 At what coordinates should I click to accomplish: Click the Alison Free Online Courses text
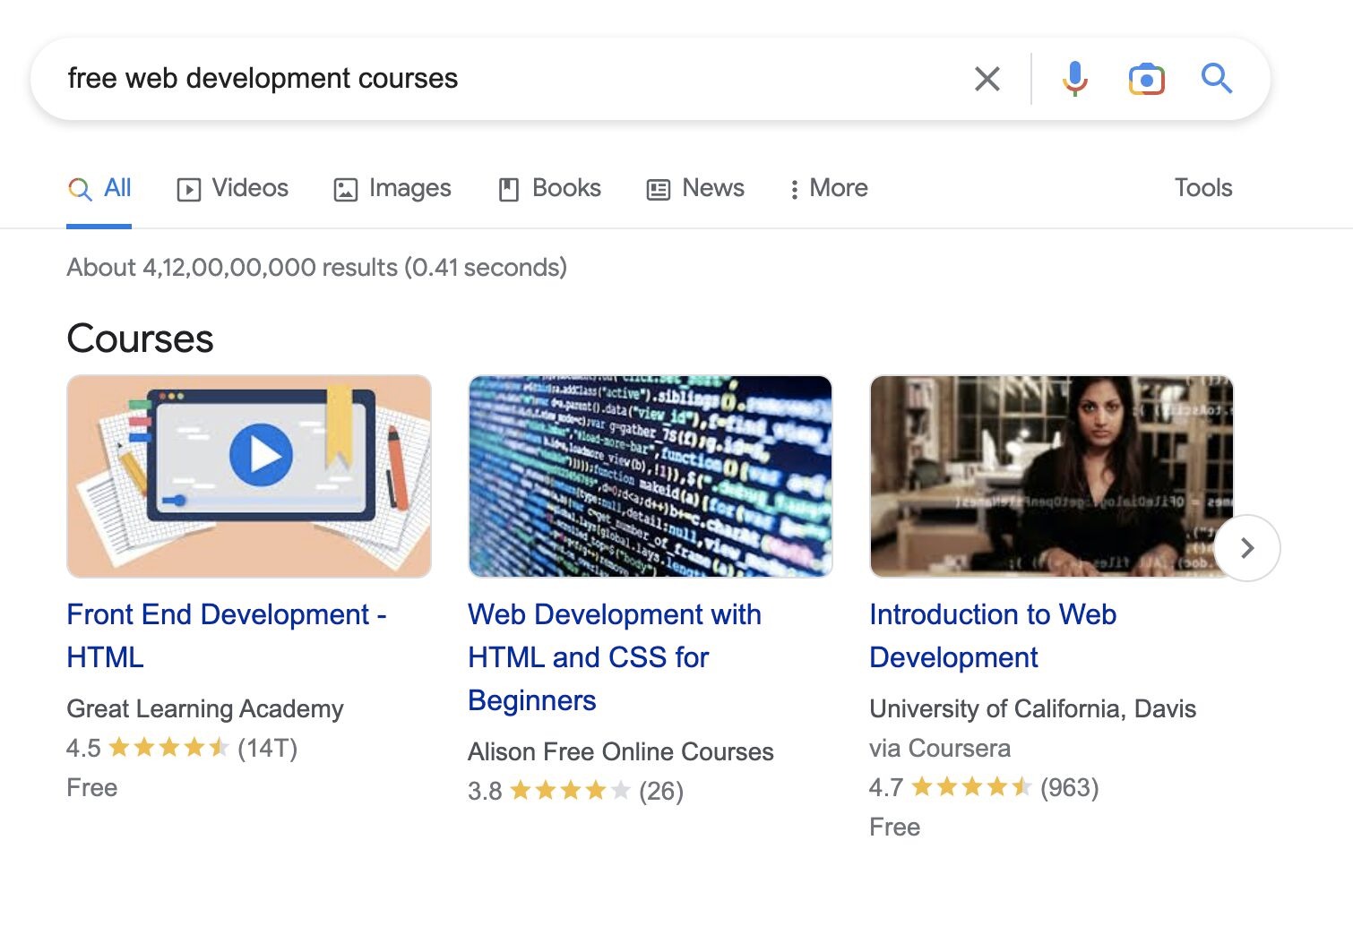click(621, 751)
